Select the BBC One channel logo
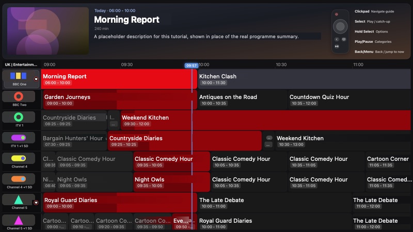 click(19, 76)
